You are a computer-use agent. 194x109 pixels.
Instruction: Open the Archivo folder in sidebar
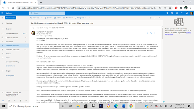pyautogui.click(x=15, y=54)
